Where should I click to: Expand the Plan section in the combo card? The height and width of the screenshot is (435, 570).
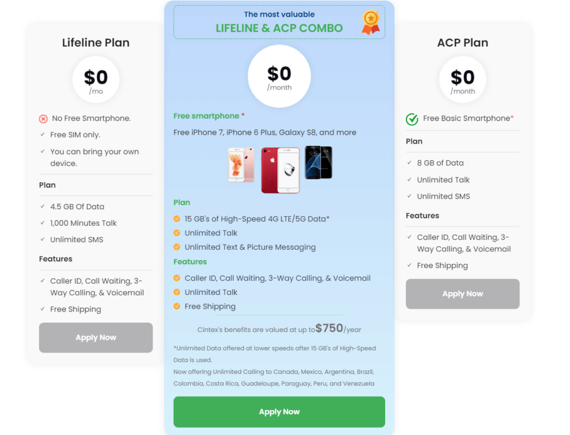tap(182, 202)
